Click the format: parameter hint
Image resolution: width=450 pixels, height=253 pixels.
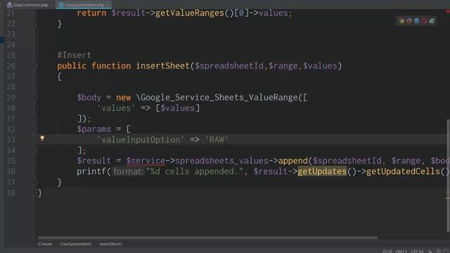click(x=128, y=171)
